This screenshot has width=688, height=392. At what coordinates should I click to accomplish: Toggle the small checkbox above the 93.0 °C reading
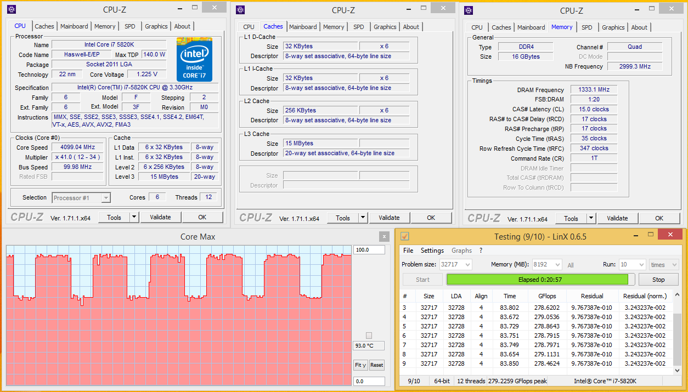point(369,336)
